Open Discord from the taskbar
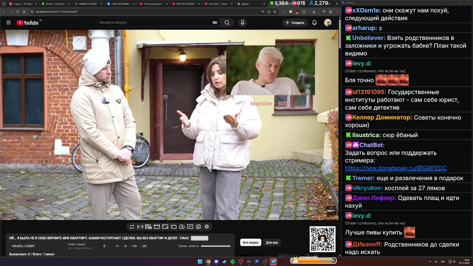 coord(216,262)
